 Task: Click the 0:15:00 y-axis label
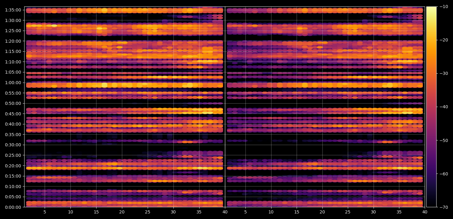(x=13, y=176)
